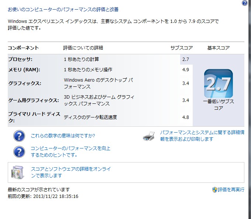The height and width of the screenshot is (219, 251).
Task: Open the スコアとソフトウェアの詳細をオンラインで表示します link
Action: [x=71, y=172]
